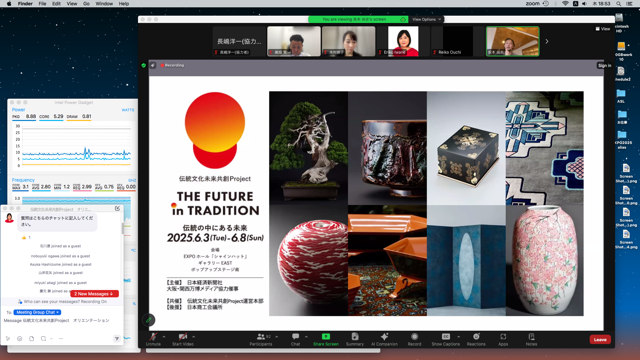This screenshot has height=360, width=640.
Task: Open the Window menu in the menu bar
Action: tap(104, 4)
